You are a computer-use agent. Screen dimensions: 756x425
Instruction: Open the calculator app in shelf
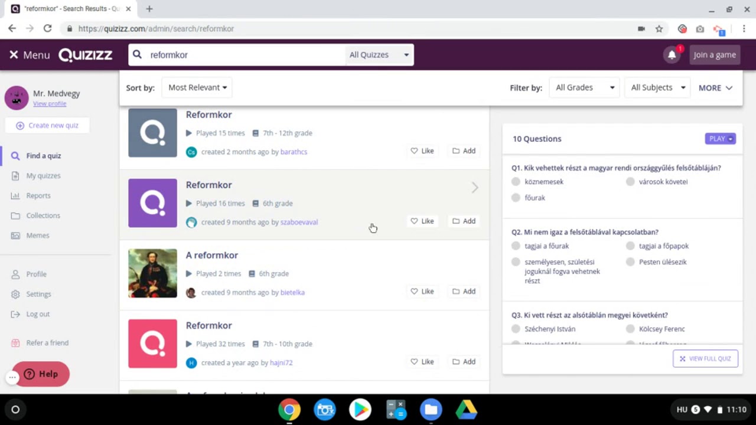pyautogui.click(x=396, y=410)
